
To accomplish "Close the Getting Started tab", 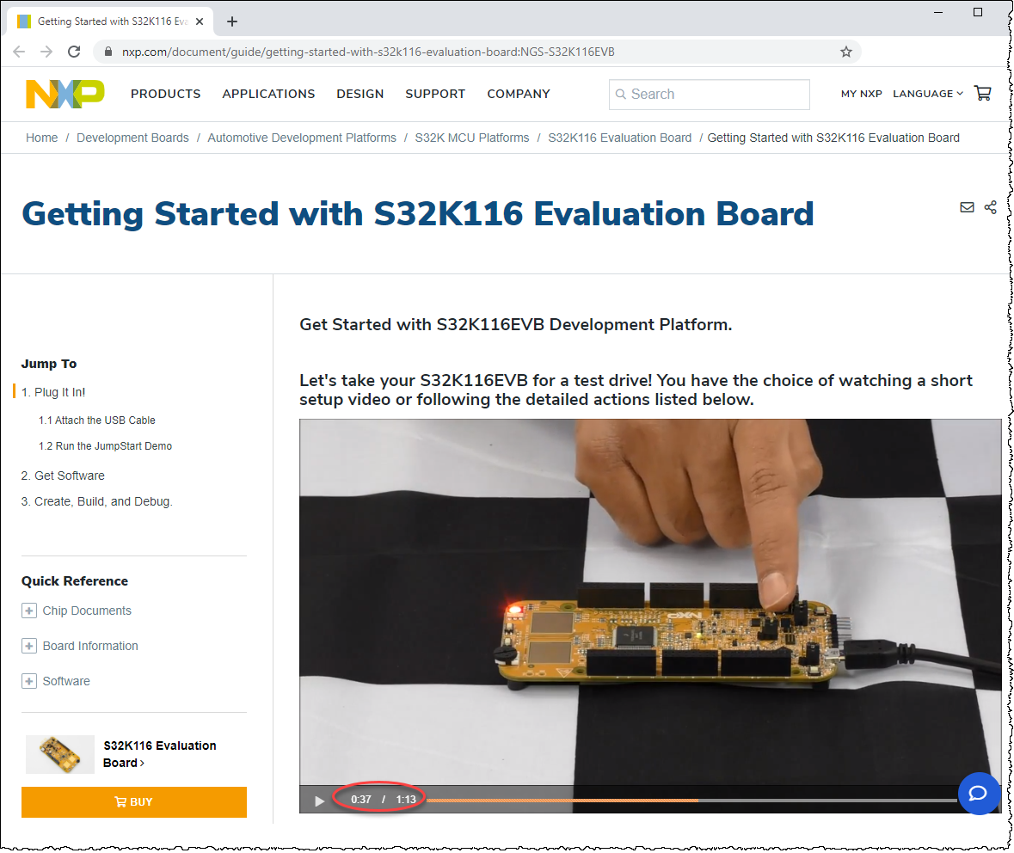I will 200,21.
